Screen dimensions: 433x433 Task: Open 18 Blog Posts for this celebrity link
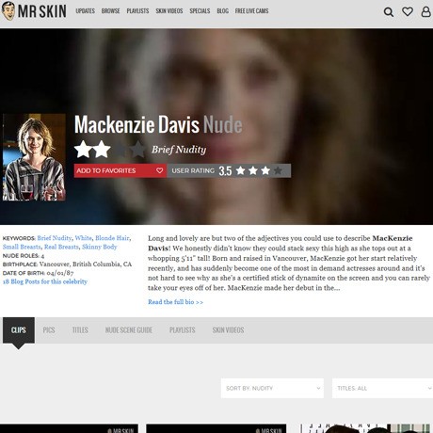tap(45, 281)
